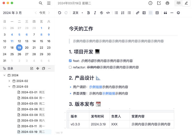192x135 pixels.
Task: Apply inline code formatting
Action: (x=108, y=13)
